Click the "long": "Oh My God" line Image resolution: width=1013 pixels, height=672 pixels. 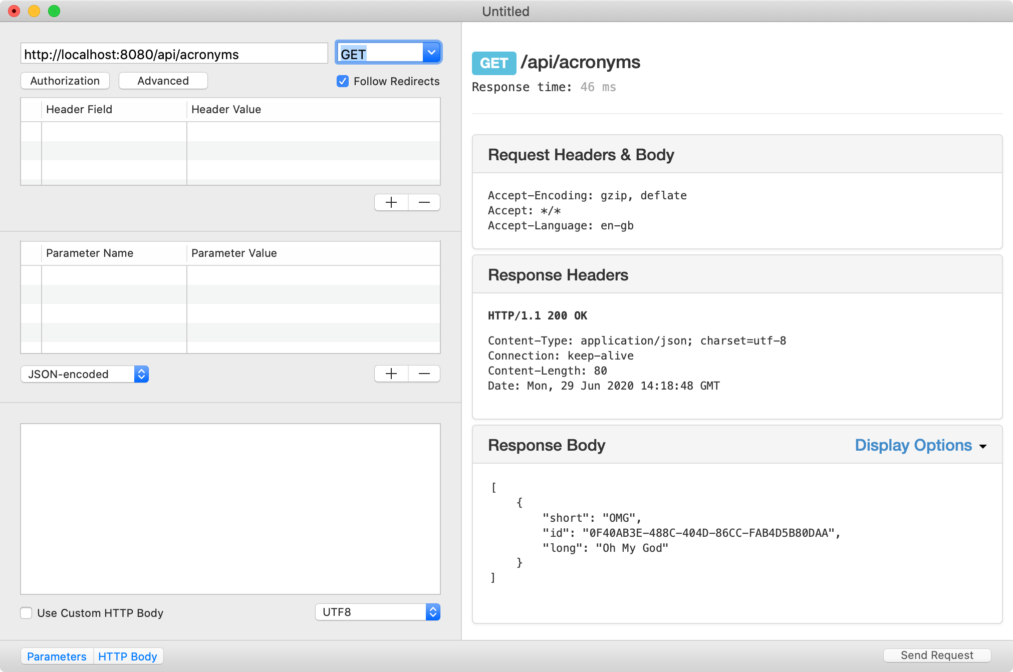(x=606, y=548)
